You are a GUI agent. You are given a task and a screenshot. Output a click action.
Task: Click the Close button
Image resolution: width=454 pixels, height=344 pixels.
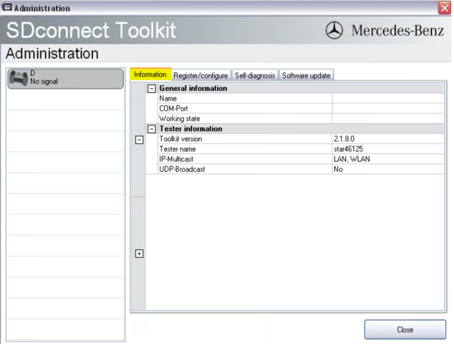point(405,330)
